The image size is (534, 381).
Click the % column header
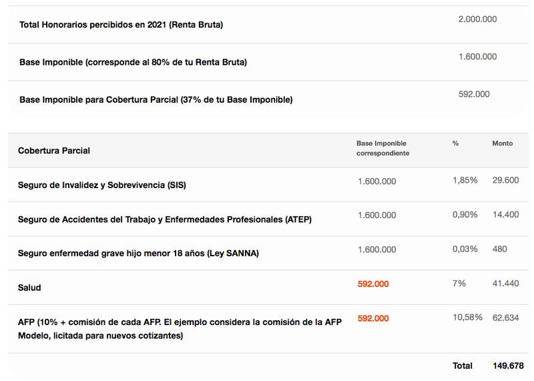point(455,143)
